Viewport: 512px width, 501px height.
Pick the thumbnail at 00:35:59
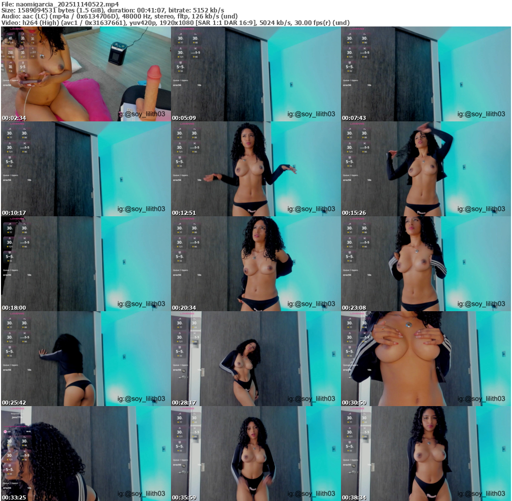click(255, 454)
